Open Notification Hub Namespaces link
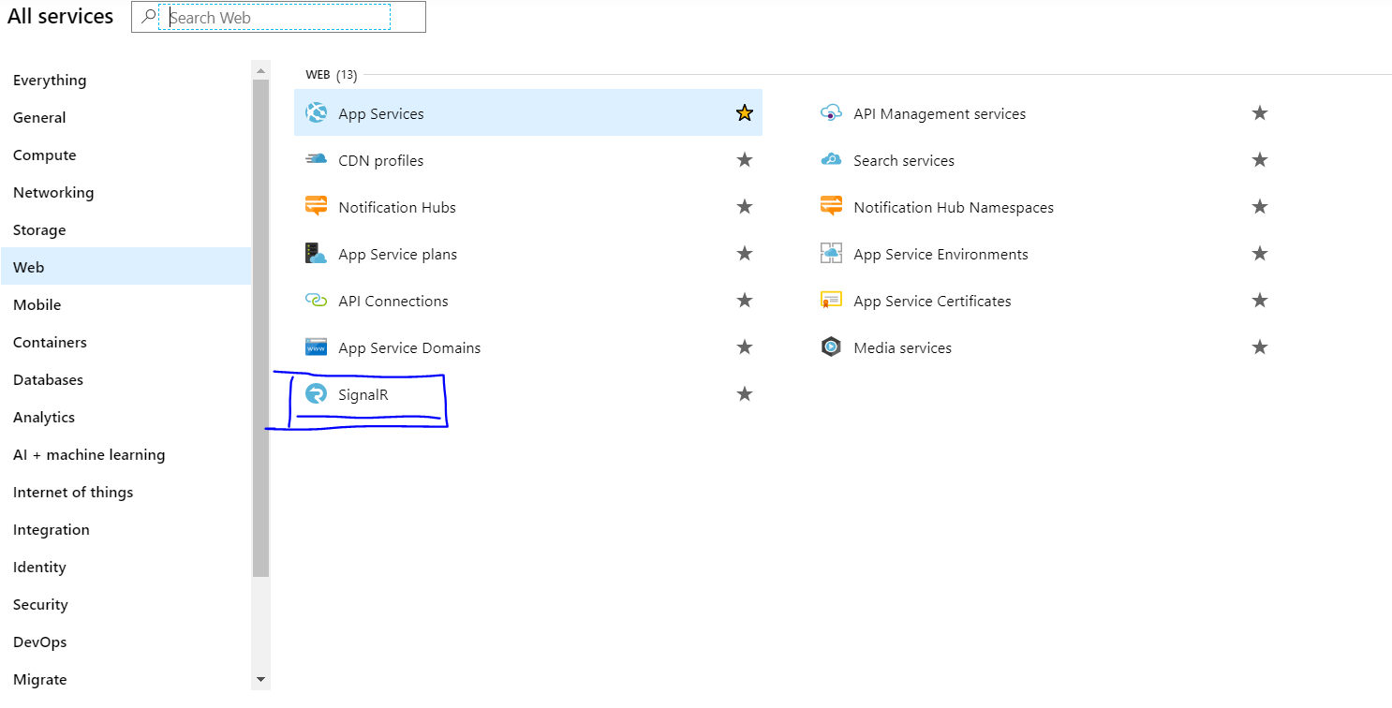This screenshot has width=1392, height=708. click(x=954, y=207)
